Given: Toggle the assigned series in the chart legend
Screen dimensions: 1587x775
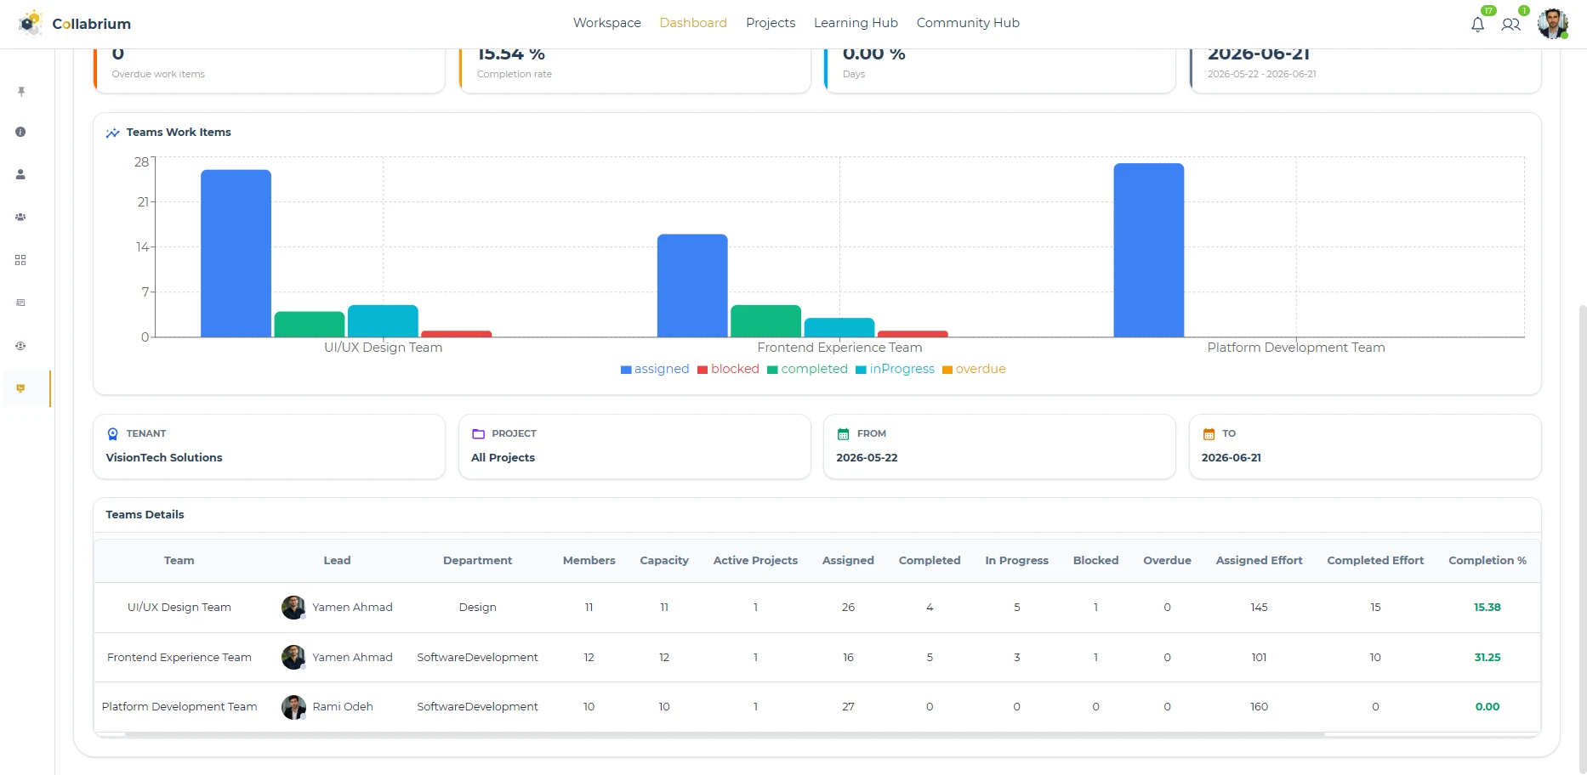Looking at the screenshot, I should click(655, 369).
